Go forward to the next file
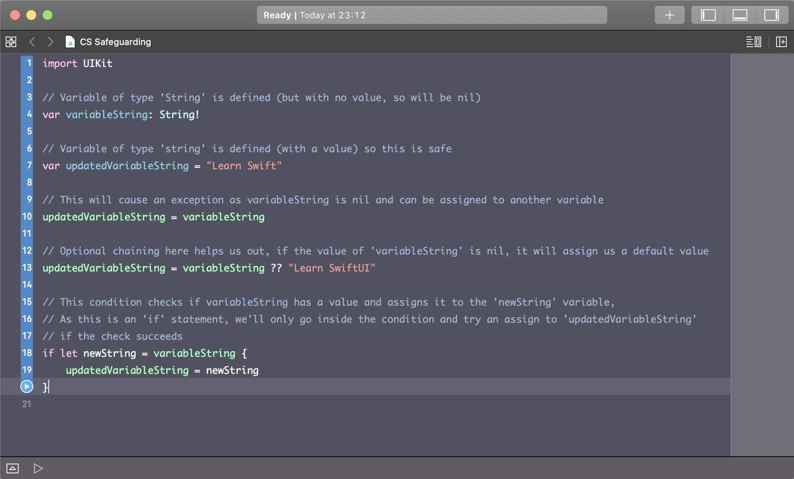Screen dimensions: 794x479 click(50, 42)
